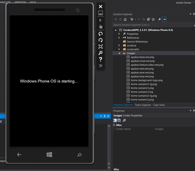
Task: Expand the cordovalib folder
Action: (x=119, y=49)
